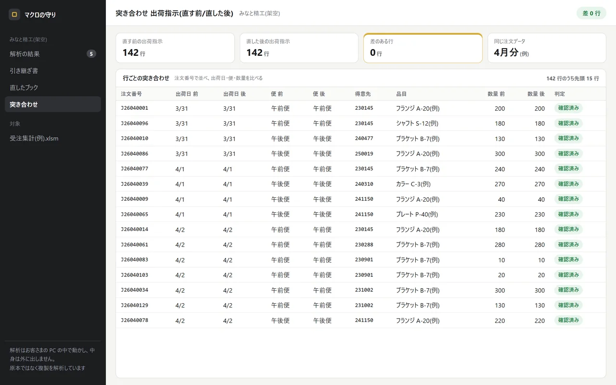
Task: Open 解析の結果 in the sidebar
Action: (53, 54)
